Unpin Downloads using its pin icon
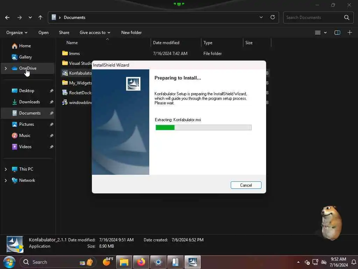This screenshot has height=269, width=358. click(51, 102)
